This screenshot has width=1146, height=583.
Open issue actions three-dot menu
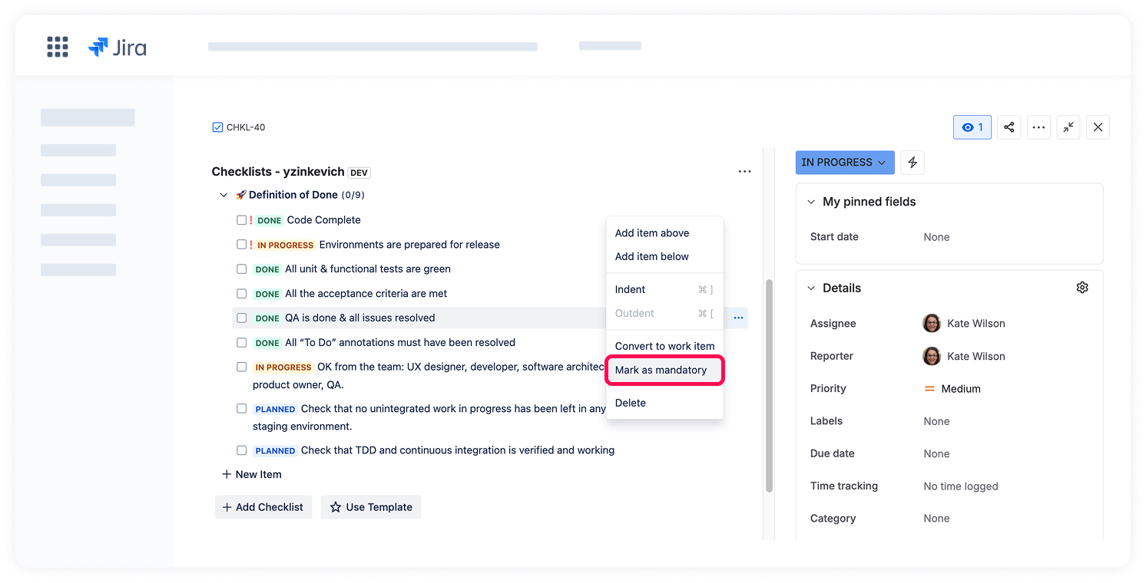click(x=1038, y=127)
